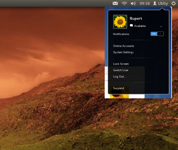Click the Rupert user name
Image resolution: width=178 pixels, height=150 pixels.
click(x=136, y=19)
